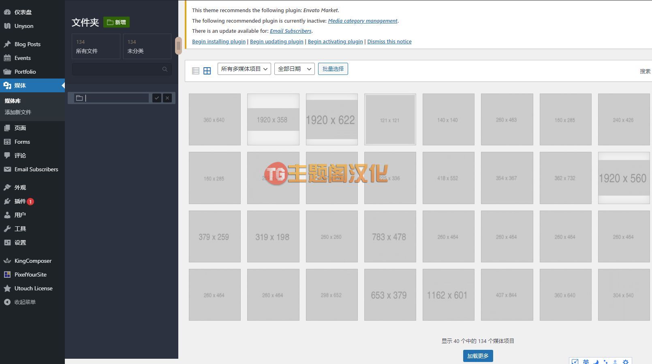Click the green New folder (新增) button

click(117, 22)
